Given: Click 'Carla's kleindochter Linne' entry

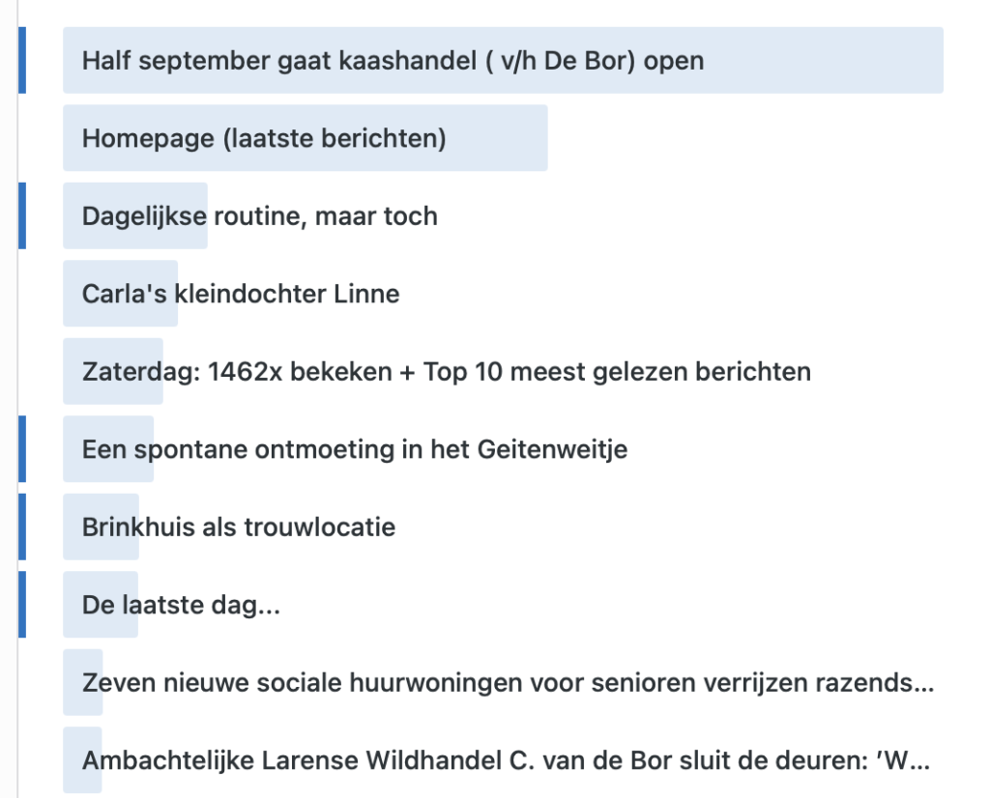Looking at the screenshot, I should click(x=241, y=294).
